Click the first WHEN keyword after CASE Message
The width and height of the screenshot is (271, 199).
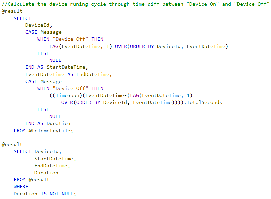coord(43,39)
